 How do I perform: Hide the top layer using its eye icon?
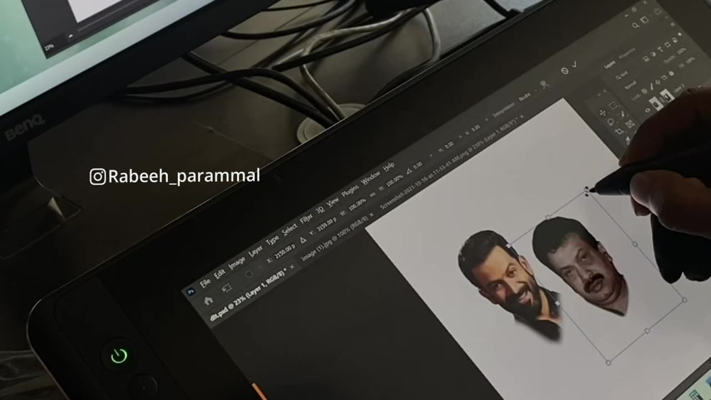tap(647, 110)
